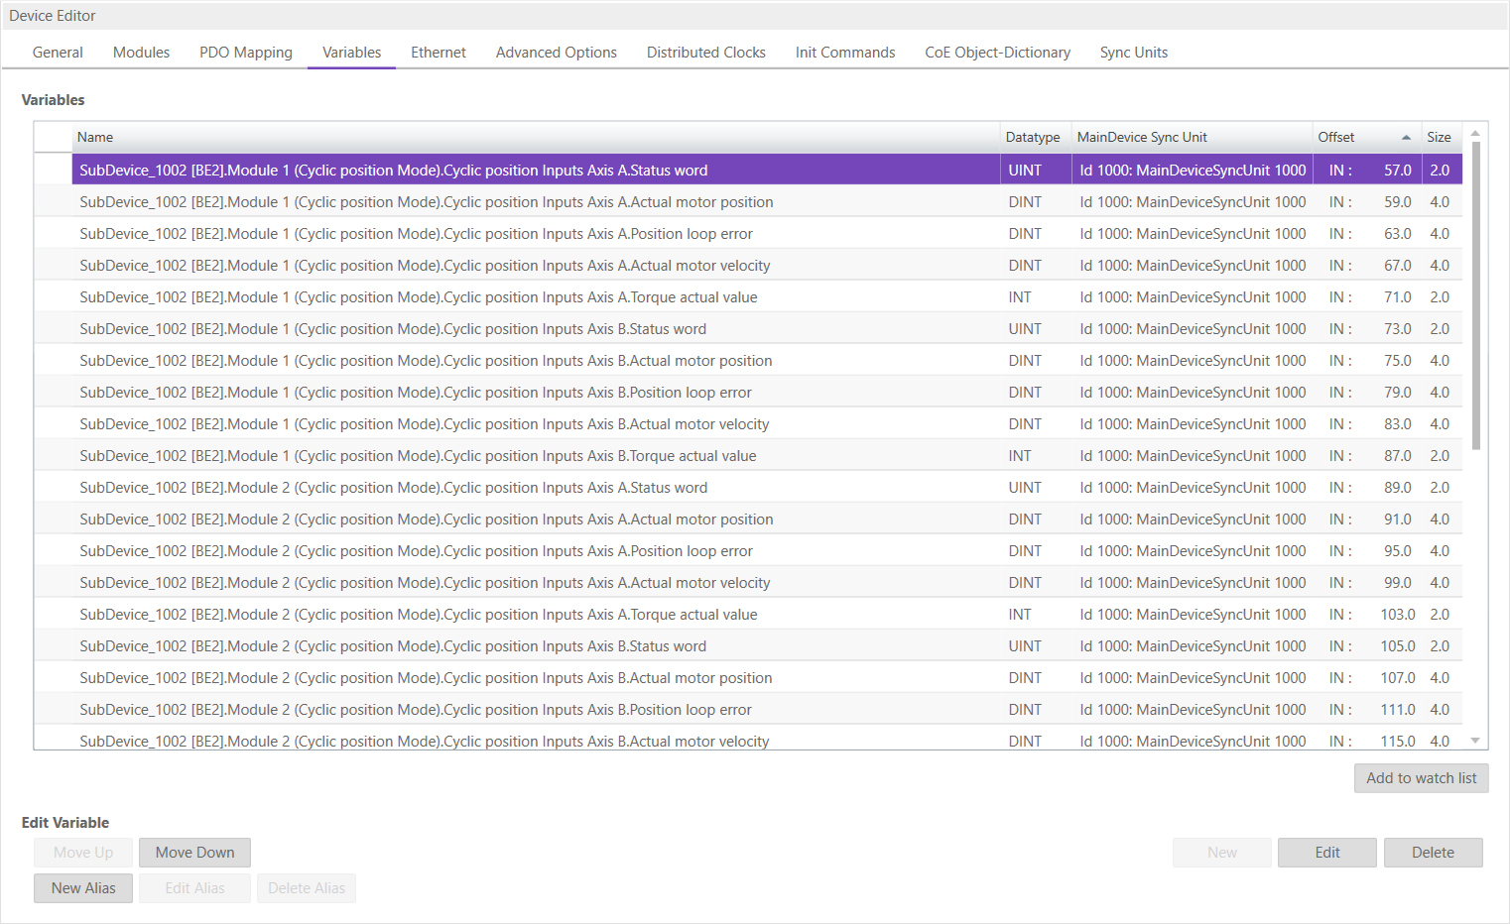Screen dimensions: 1510x924
Task: Go to the Init Commands tab
Action: [x=844, y=52]
